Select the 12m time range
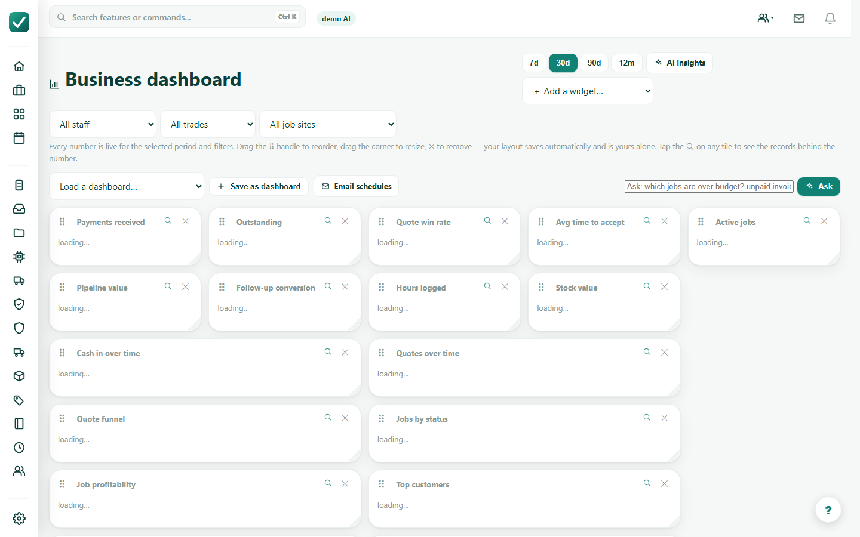The image size is (860, 537). [626, 63]
